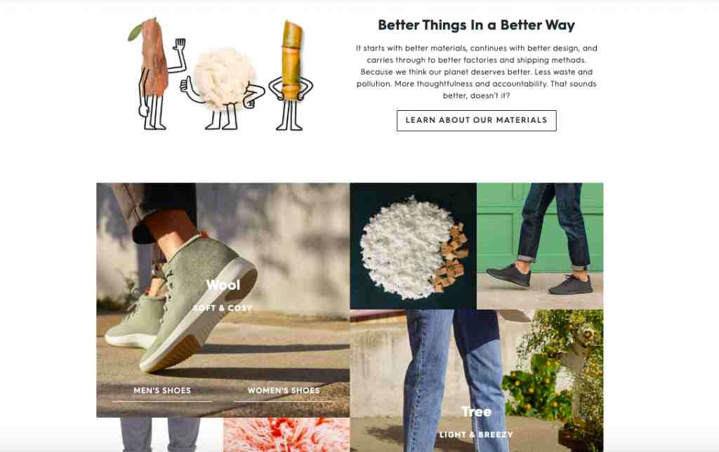Click the red fluffy fiber thumbnail

pos(286,435)
